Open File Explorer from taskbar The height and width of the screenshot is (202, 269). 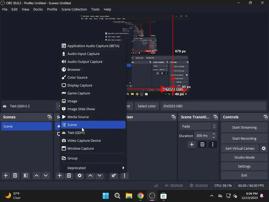coord(129,196)
